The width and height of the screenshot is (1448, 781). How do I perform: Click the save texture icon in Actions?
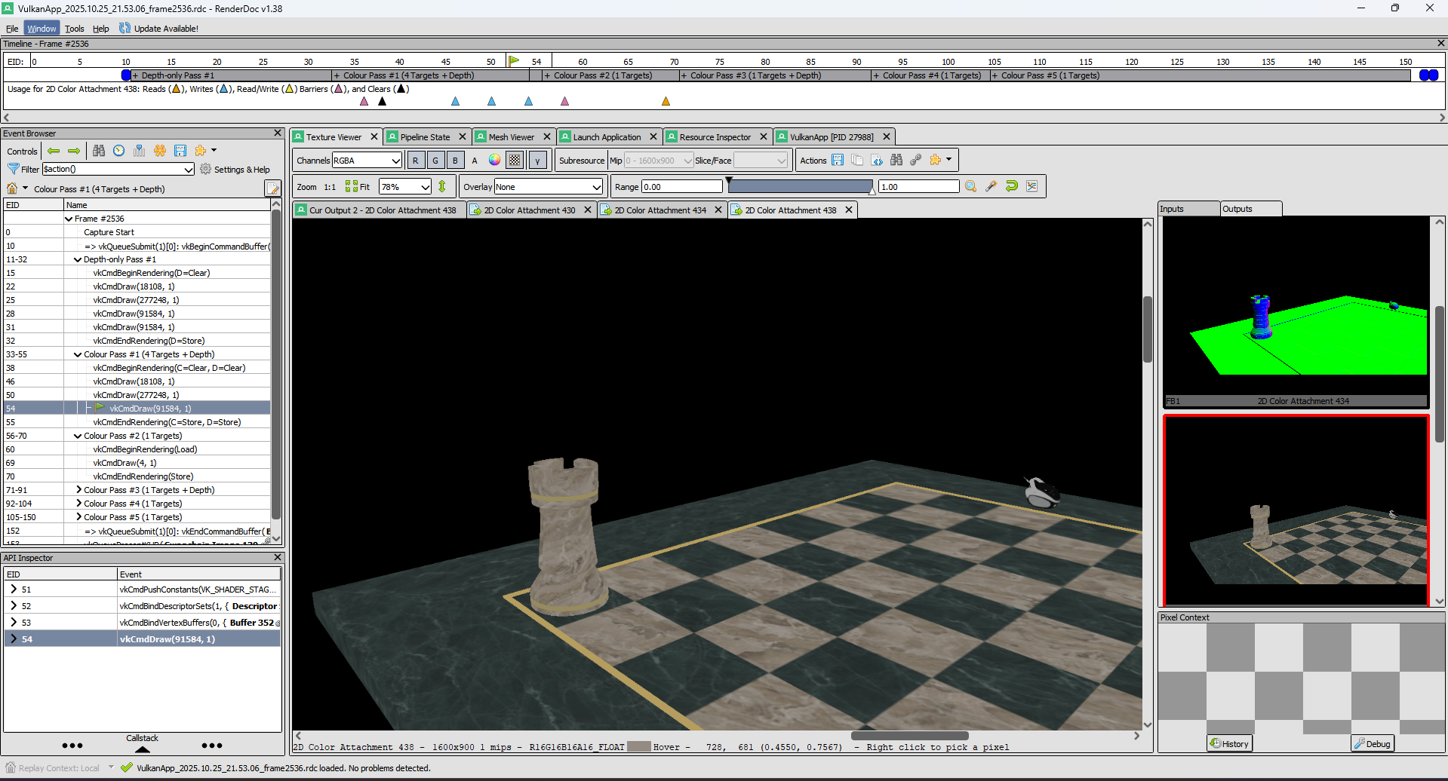tap(838, 160)
